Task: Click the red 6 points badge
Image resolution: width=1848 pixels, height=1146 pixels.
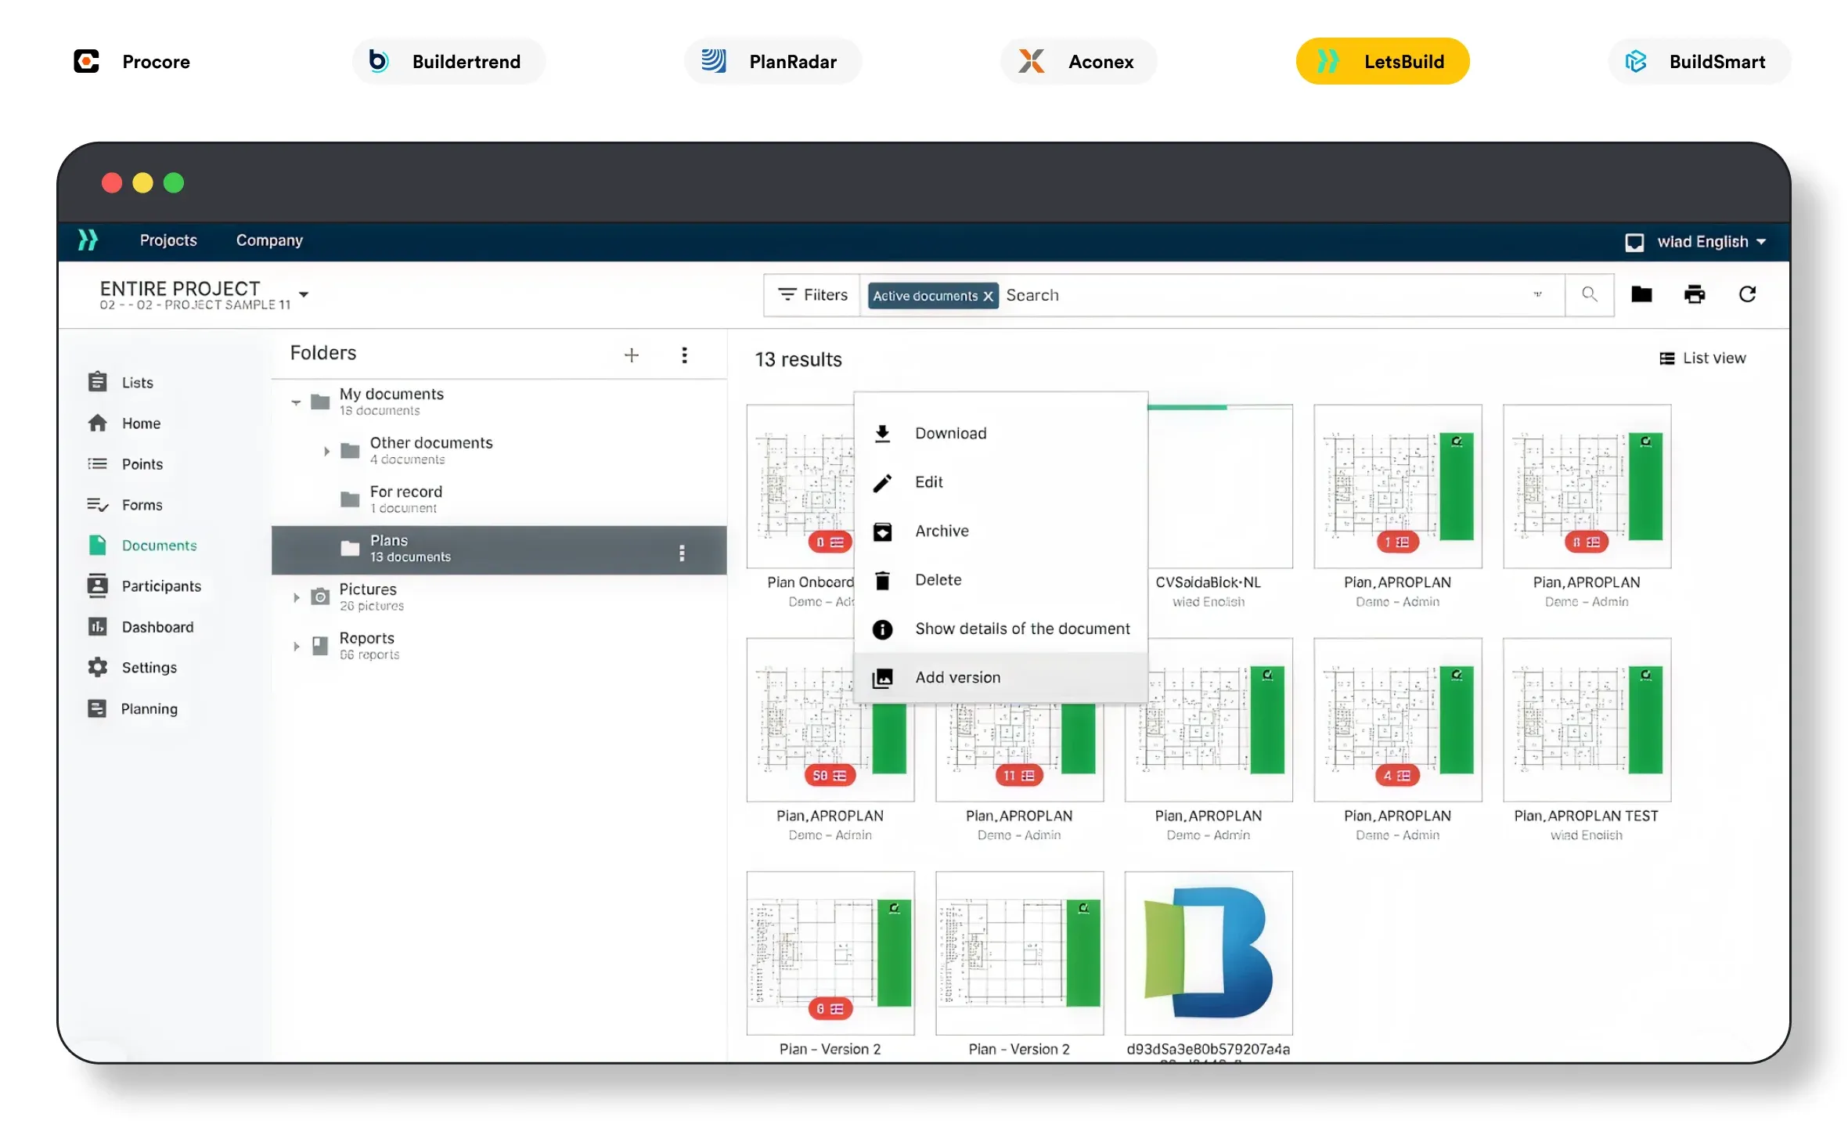Action: point(830,1009)
